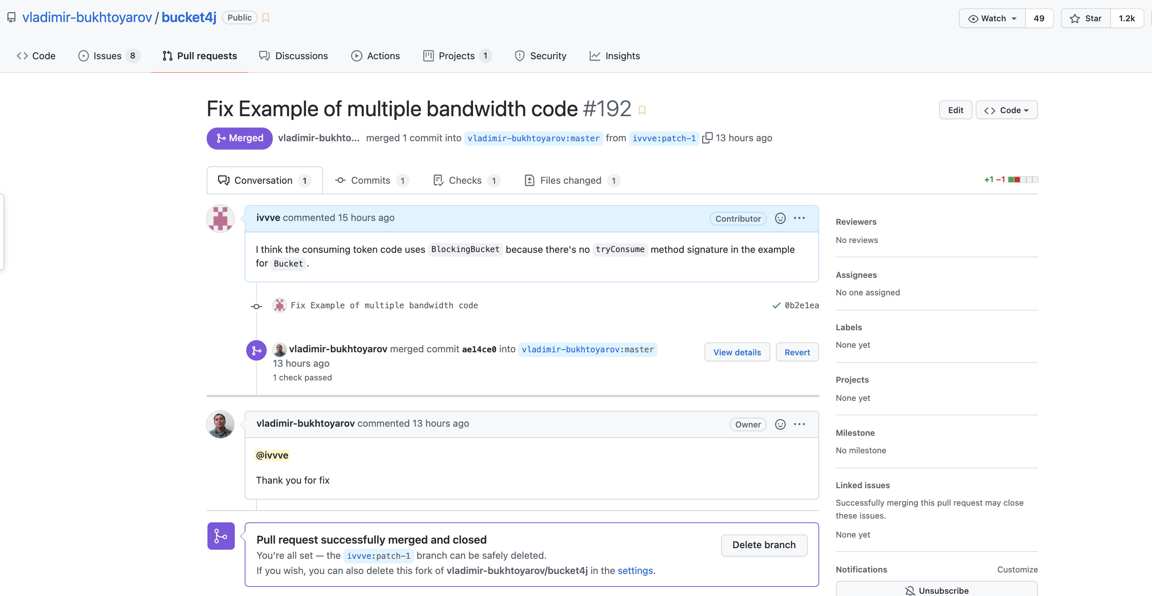Click the +1 −1 diffstat bar
1152x596 pixels.
pyautogui.click(x=1023, y=180)
